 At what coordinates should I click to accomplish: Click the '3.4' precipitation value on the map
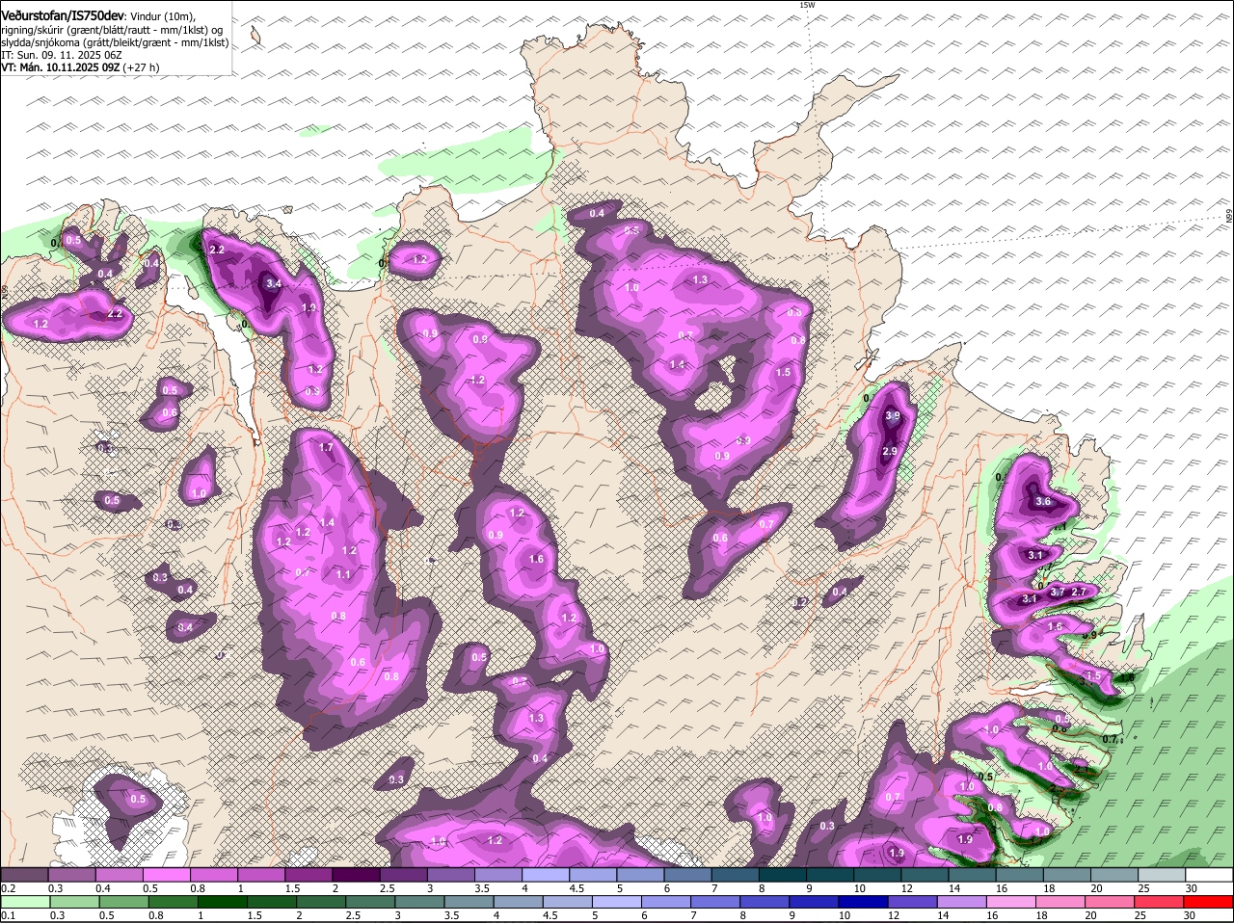tap(274, 283)
